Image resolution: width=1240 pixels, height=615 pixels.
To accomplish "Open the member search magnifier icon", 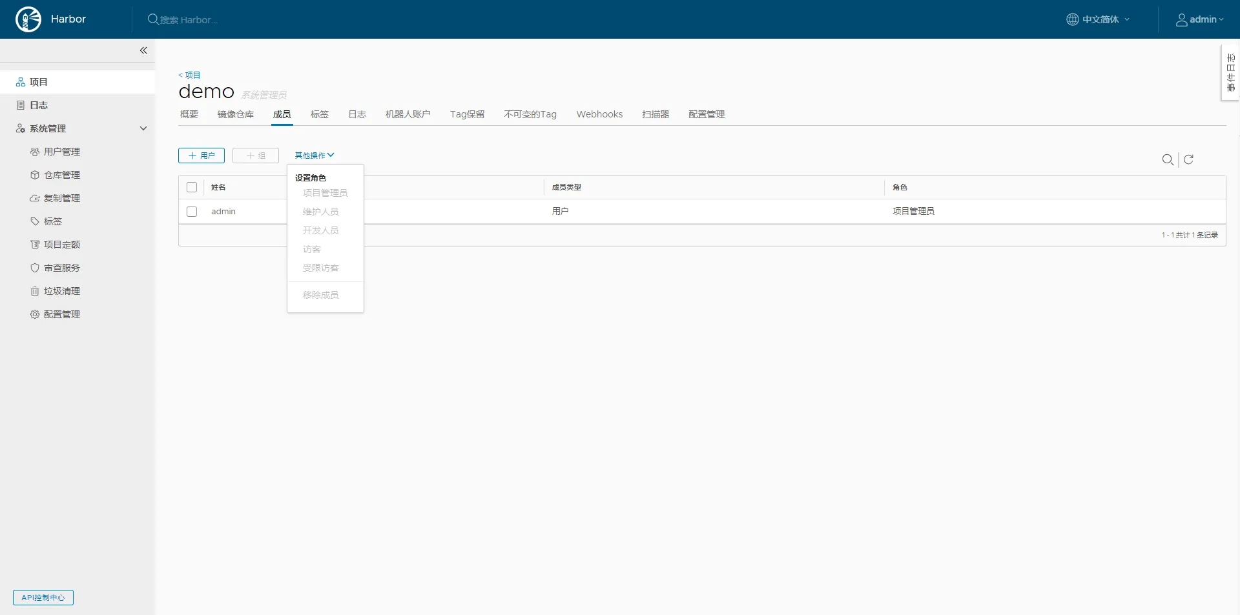I will [x=1168, y=159].
